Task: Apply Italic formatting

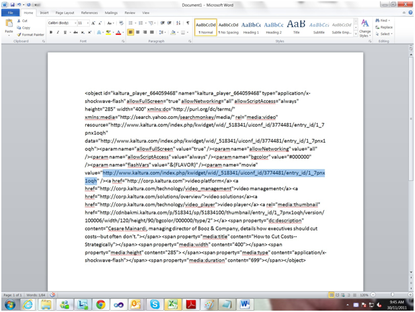Action: 59,31
